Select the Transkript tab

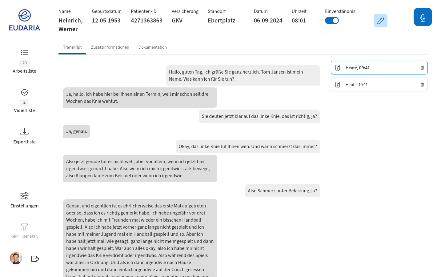point(72,47)
